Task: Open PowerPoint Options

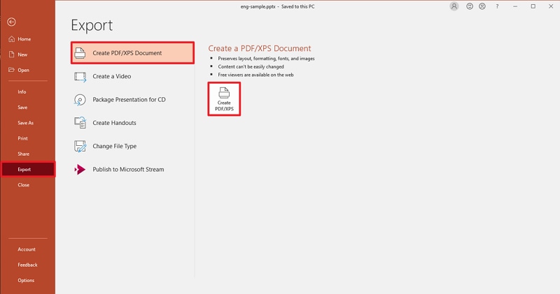Action: (27, 281)
